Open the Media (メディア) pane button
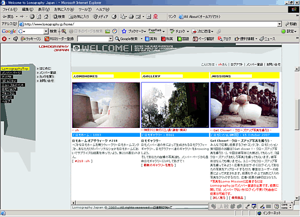Screen dimensions: 300x217 [101, 17]
